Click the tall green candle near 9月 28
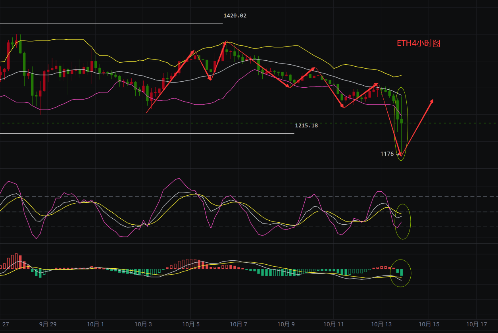498x333 pixels. [x=24, y=64]
